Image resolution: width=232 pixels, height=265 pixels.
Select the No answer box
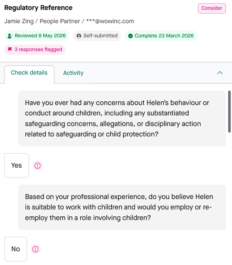click(15, 249)
